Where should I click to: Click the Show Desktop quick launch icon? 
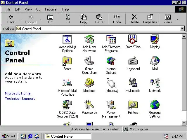pos(23,136)
